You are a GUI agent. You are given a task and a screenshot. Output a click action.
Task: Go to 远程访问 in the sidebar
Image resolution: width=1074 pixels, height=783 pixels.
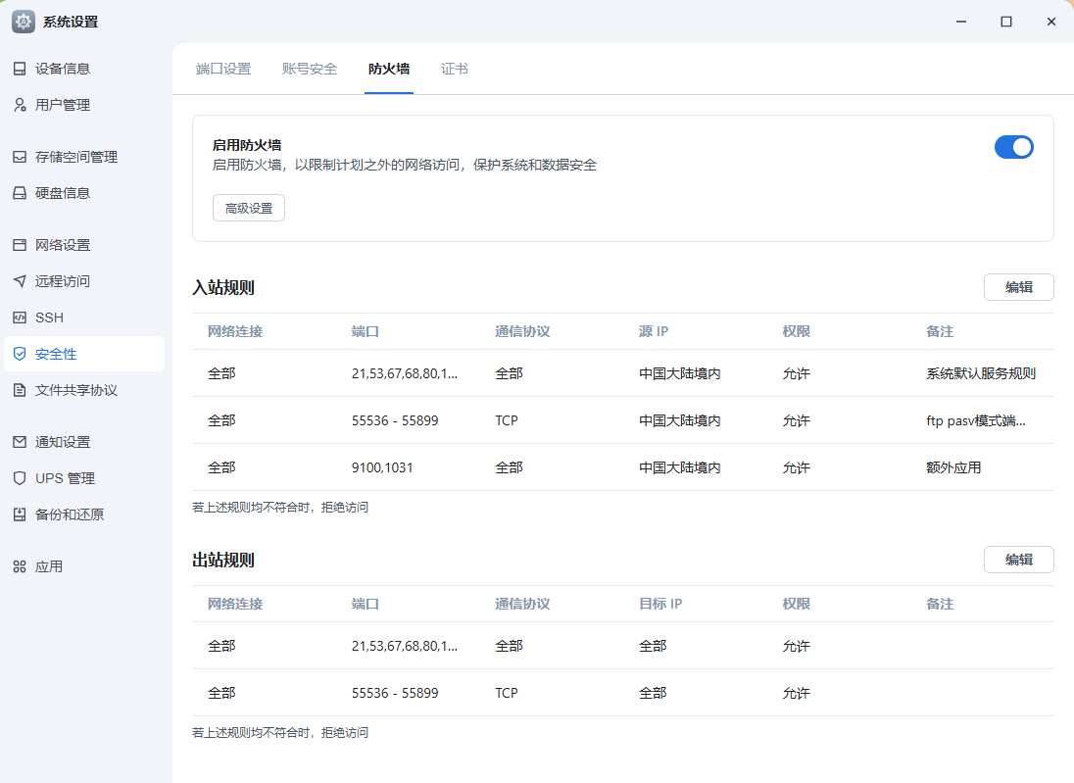84,281
